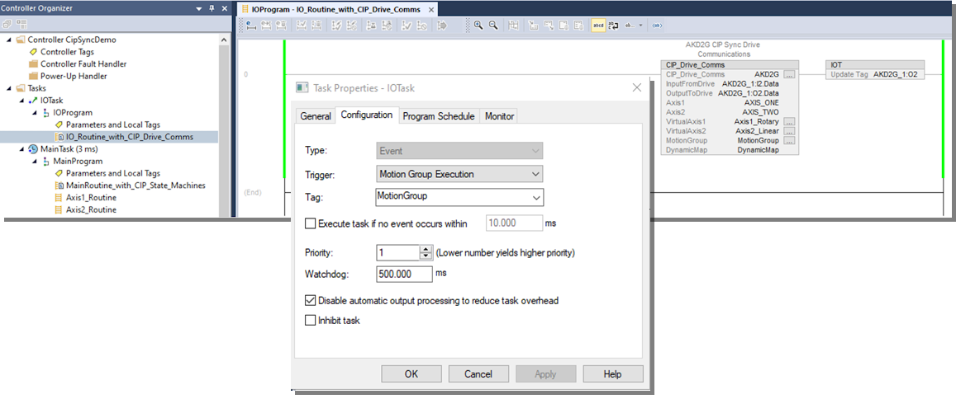Click ellipsis button beside Axis2_Linear
The width and height of the screenshot is (956, 399).
(790, 131)
